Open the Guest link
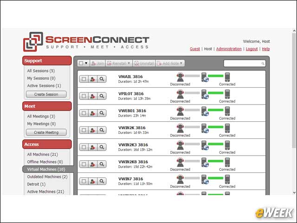297x223 pixels. click(x=195, y=49)
